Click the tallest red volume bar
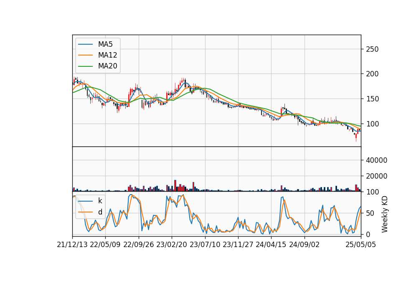401x288 pixels. (x=175, y=185)
